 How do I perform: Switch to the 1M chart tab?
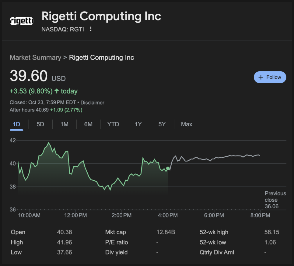64,124
